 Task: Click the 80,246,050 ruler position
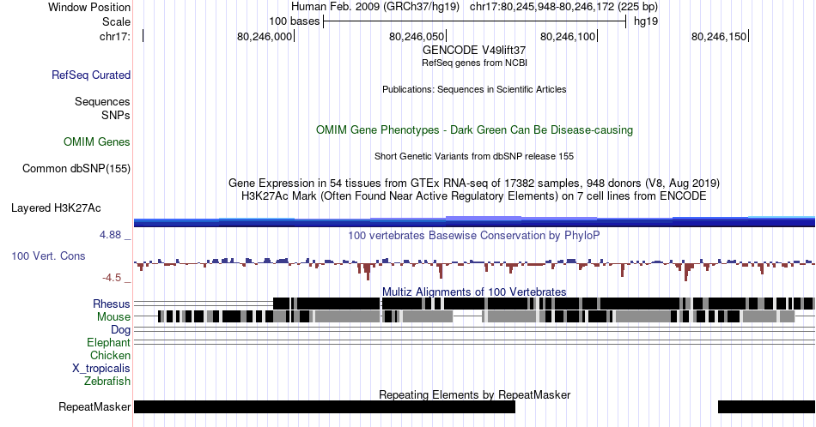417,36
